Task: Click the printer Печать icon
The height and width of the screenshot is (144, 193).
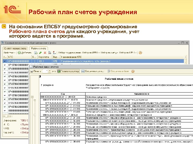Action: (32, 71)
